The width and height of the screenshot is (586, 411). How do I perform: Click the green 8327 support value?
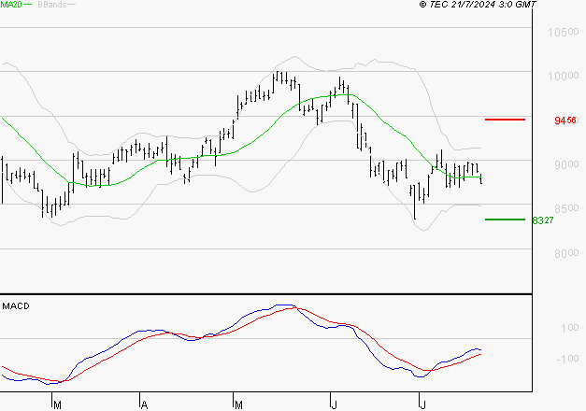[x=543, y=220]
